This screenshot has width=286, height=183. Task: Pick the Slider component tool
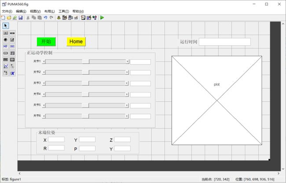tap(12, 33)
